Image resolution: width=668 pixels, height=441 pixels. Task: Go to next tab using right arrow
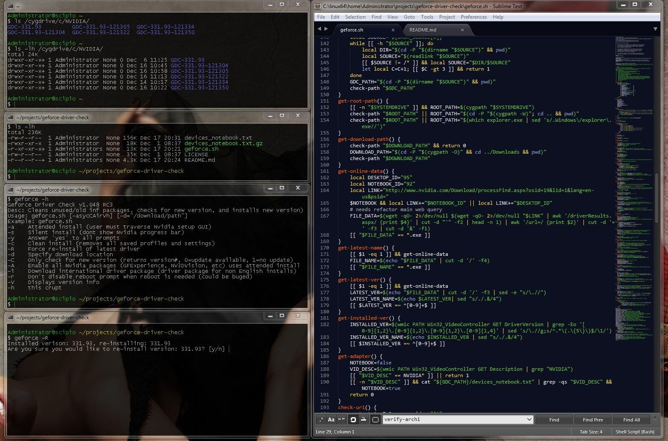(326, 29)
